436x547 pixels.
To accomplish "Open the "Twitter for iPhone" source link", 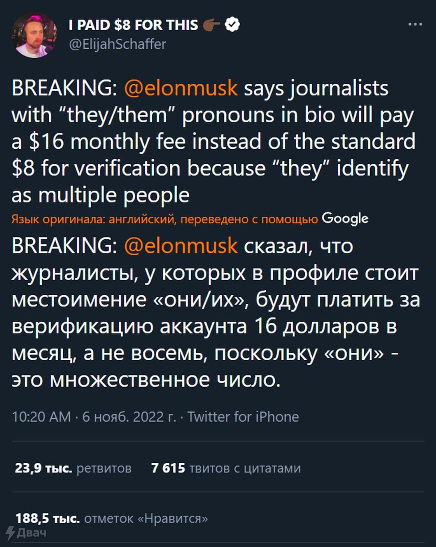I will [x=243, y=417].
